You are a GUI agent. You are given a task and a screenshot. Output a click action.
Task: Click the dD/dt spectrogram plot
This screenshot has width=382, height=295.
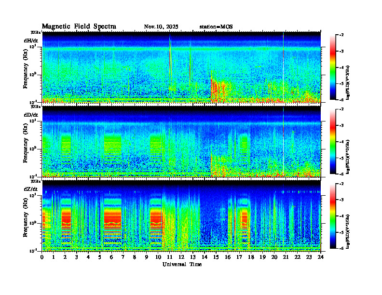click(181, 141)
